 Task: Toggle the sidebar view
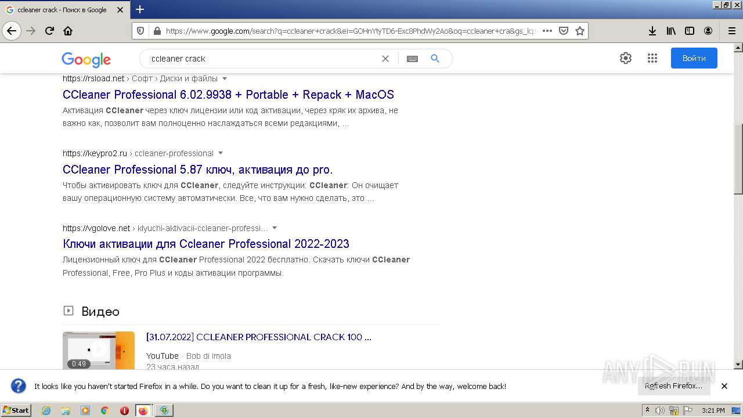[x=690, y=31]
